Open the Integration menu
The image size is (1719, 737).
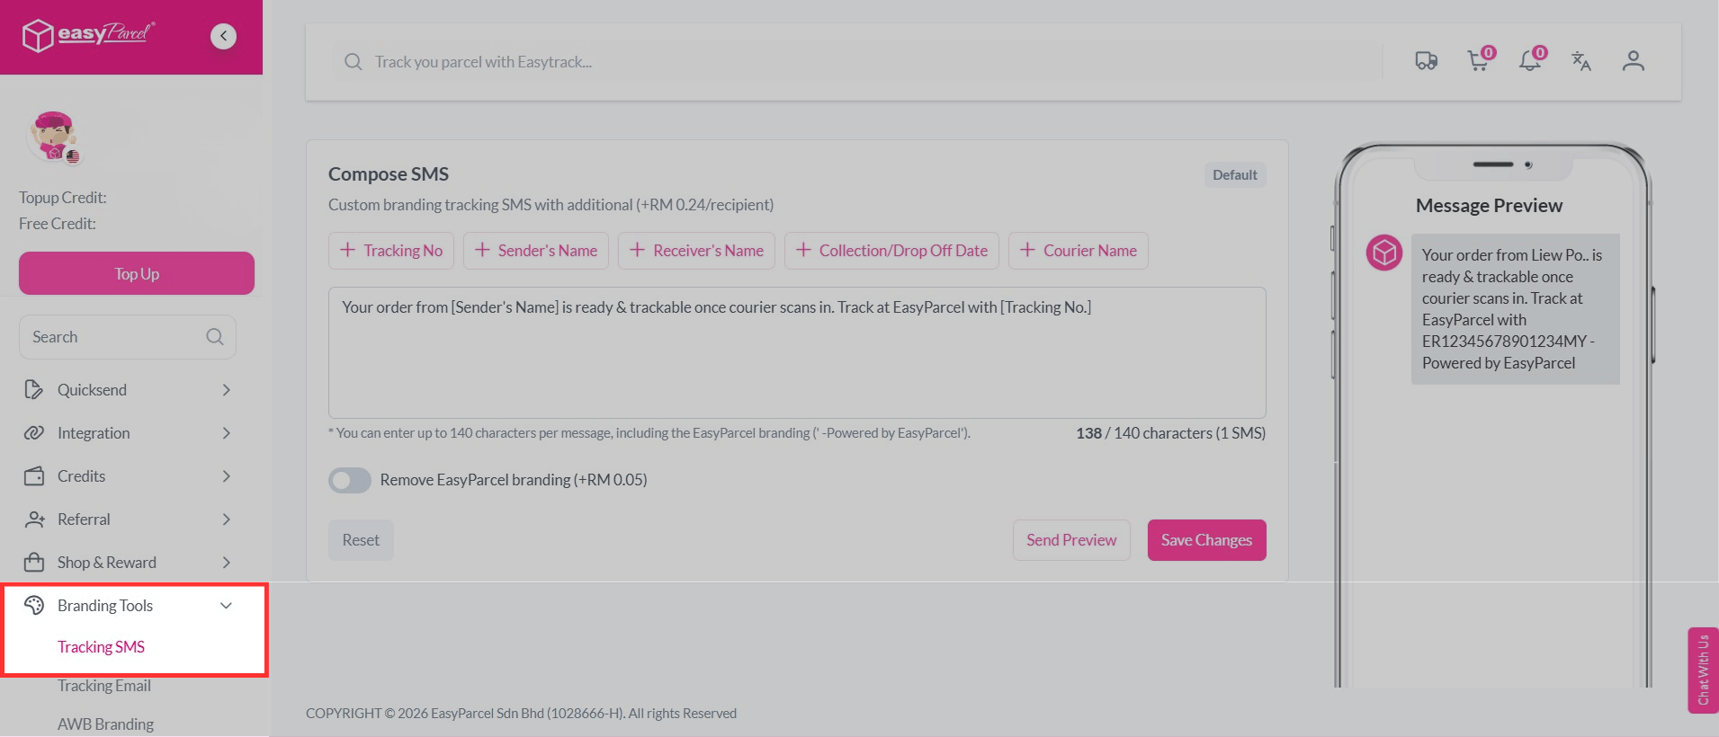(128, 433)
